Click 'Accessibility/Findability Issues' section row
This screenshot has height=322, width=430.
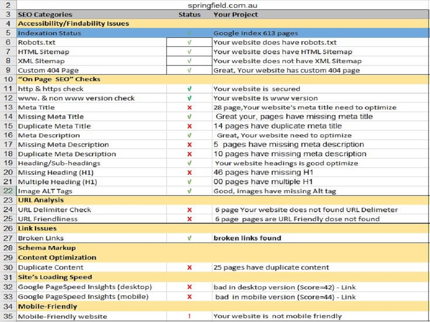(223, 24)
